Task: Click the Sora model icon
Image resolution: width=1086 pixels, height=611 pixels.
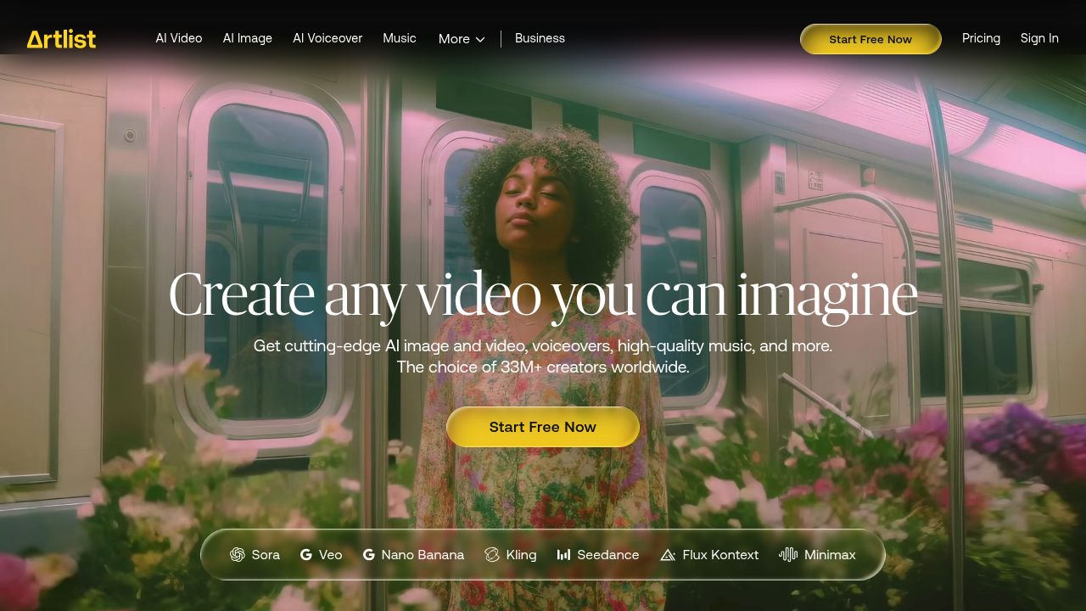Action: (x=238, y=554)
